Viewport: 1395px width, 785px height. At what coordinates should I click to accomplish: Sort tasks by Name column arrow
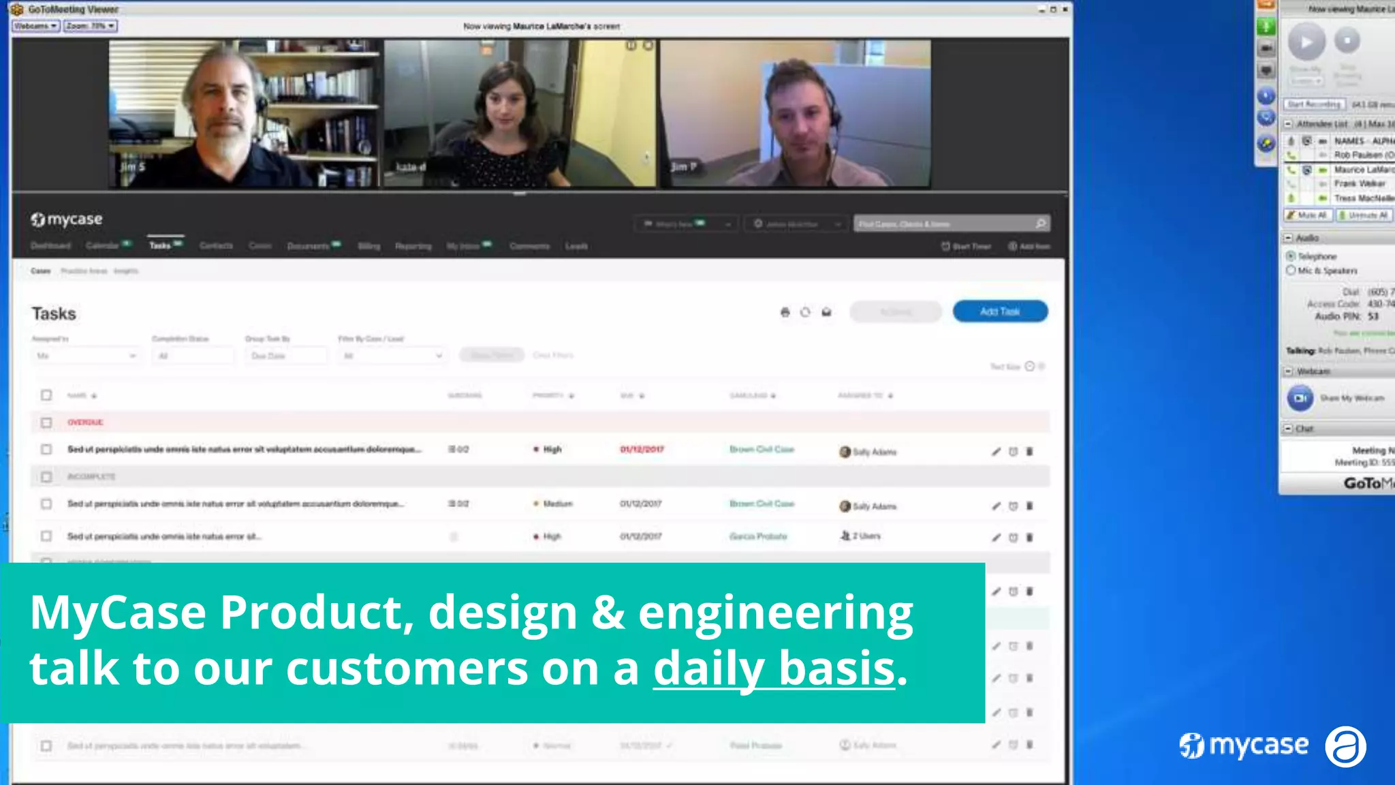(x=94, y=396)
